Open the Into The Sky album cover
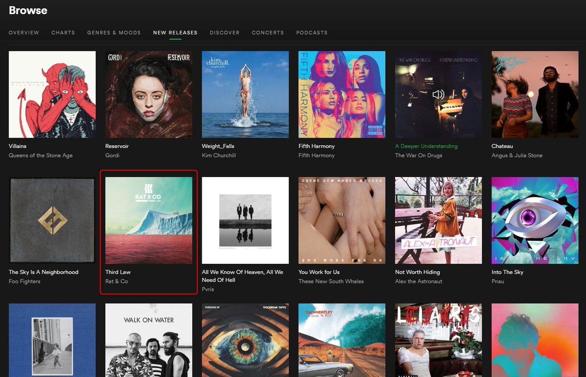 pyautogui.click(x=535, y=220)
